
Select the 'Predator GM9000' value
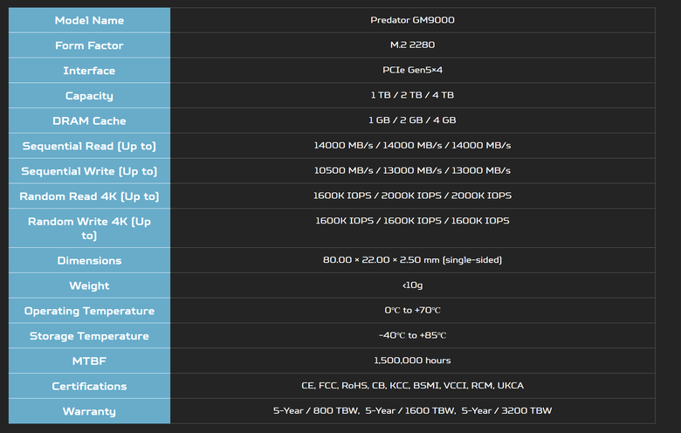click(412, 20)
